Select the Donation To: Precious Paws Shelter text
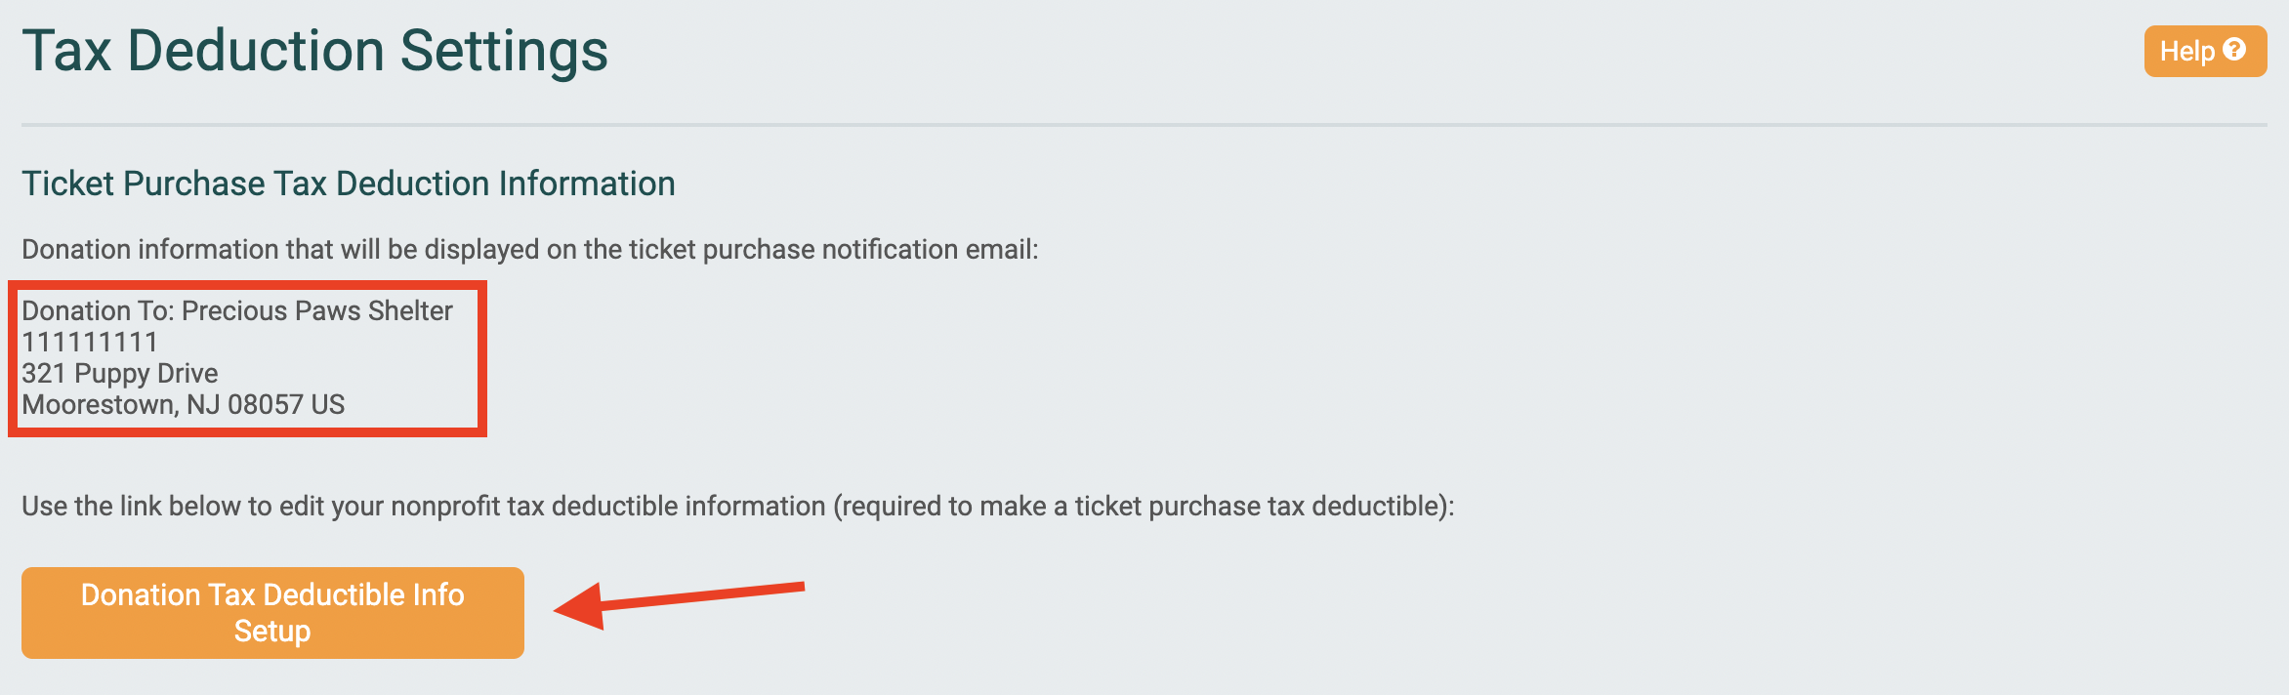The image size is (2289, 695). [x=238, y=310]
